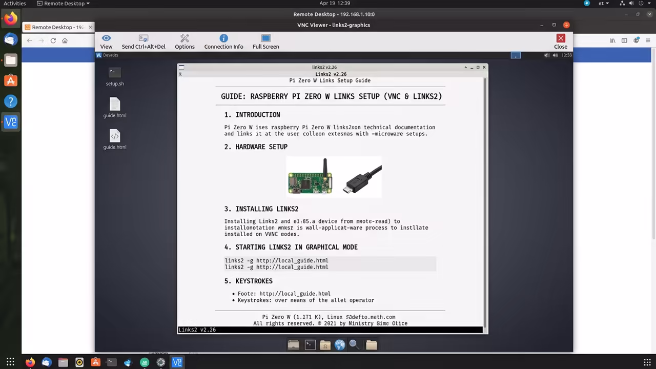Viewport: 656px width, 369px height.
Task: Open terminal from the remote desktop panel
Action: click(310, 345)
